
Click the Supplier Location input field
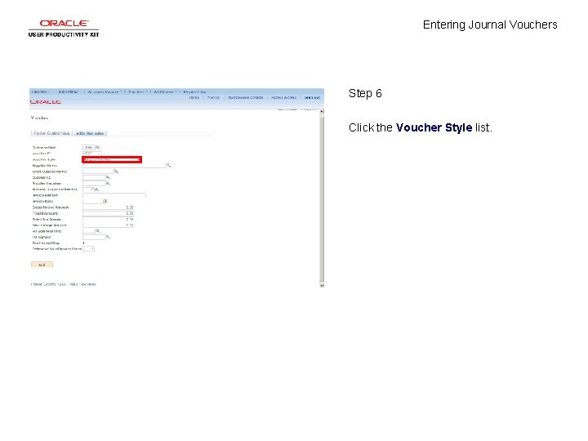pos(94,184)
